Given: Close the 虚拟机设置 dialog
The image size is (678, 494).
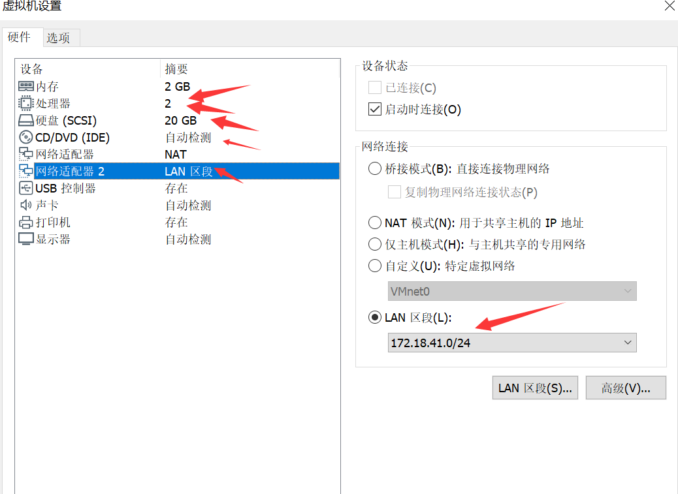Looking at the screenshot, I should point(670,6).
